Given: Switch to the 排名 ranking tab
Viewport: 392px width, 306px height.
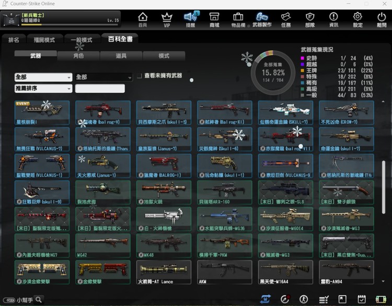Looking at the screenshot, I should tap(14, 40).
